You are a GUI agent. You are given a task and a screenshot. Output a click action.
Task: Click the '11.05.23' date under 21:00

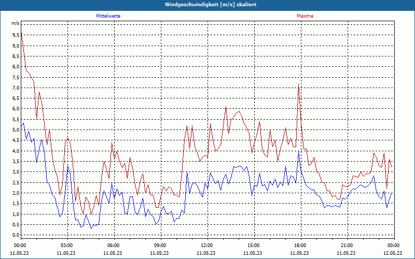point(346,253)
